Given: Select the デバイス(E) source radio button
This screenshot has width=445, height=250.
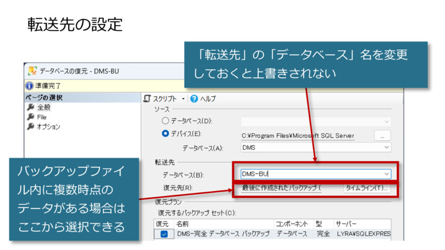Looking at the screenshot, I should 165,134.
